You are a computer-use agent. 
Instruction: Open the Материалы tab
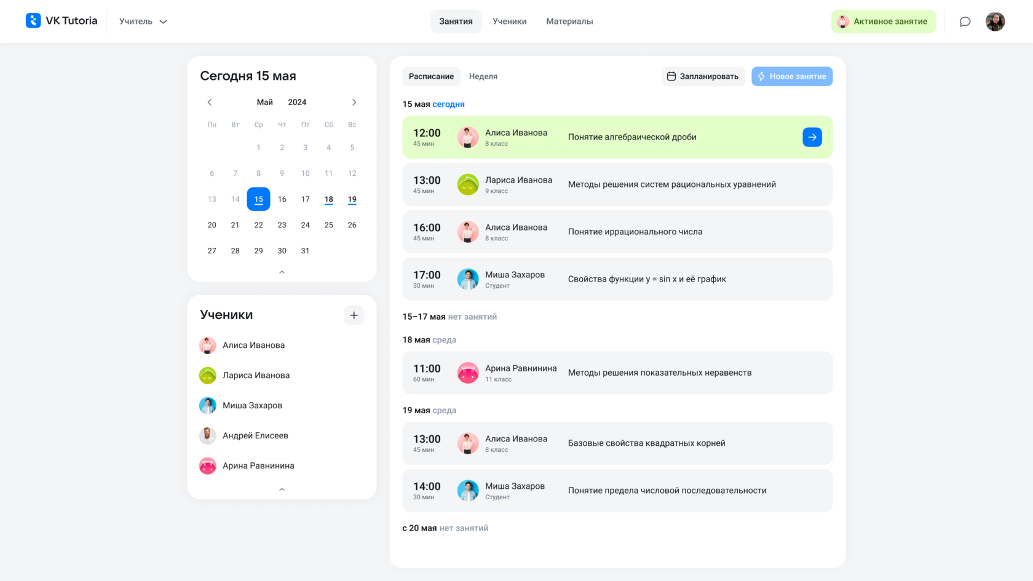tap(569, 22)
